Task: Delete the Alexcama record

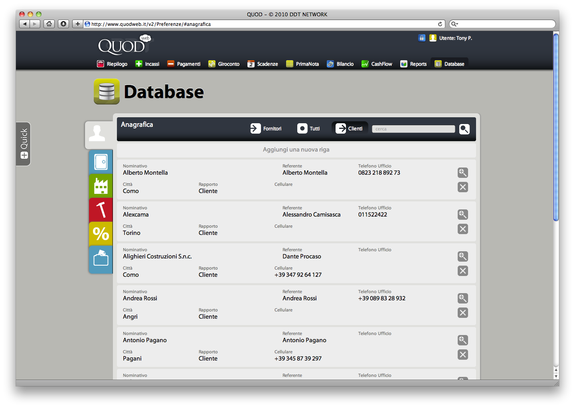Action: 463,229
